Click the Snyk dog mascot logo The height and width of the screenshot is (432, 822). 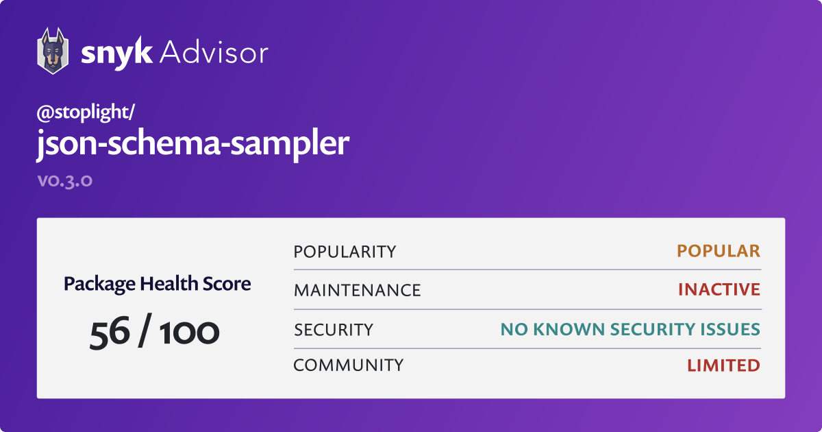pyautogui.click(x=53, y=51)
